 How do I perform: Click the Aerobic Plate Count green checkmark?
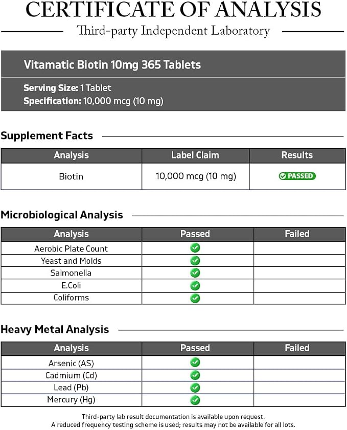(x=195, y=248)
